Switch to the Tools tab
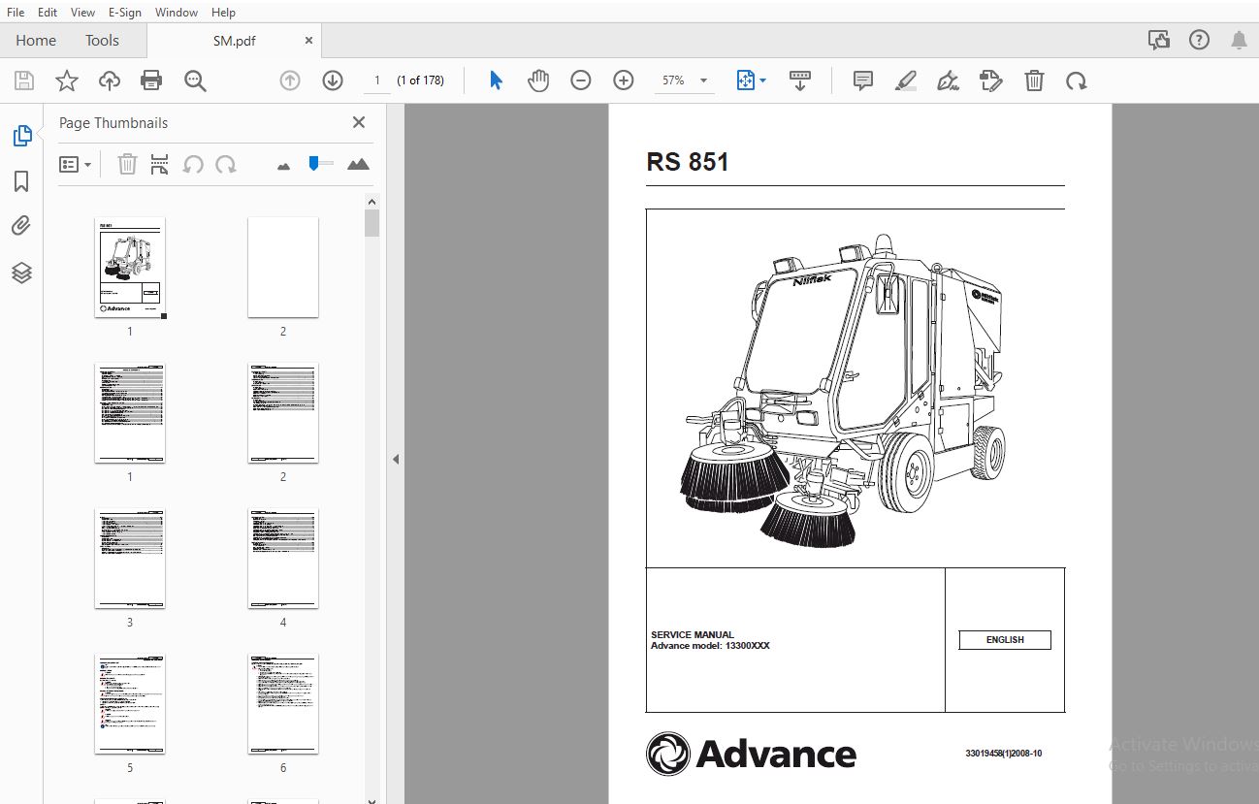Screen dimensions: 1259x804 (x=102, y=40)
